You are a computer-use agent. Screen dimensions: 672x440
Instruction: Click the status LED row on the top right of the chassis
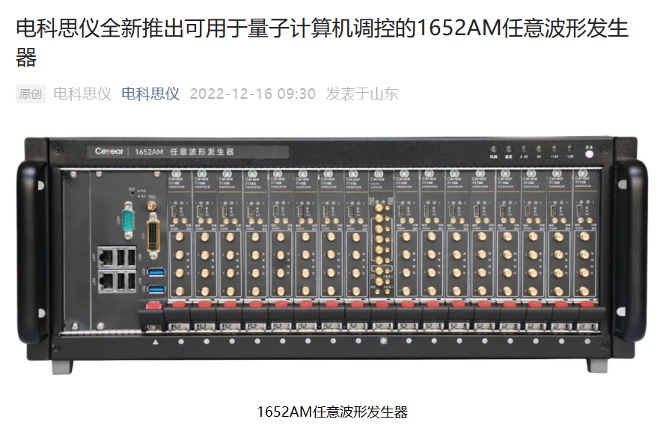[531, 152]
